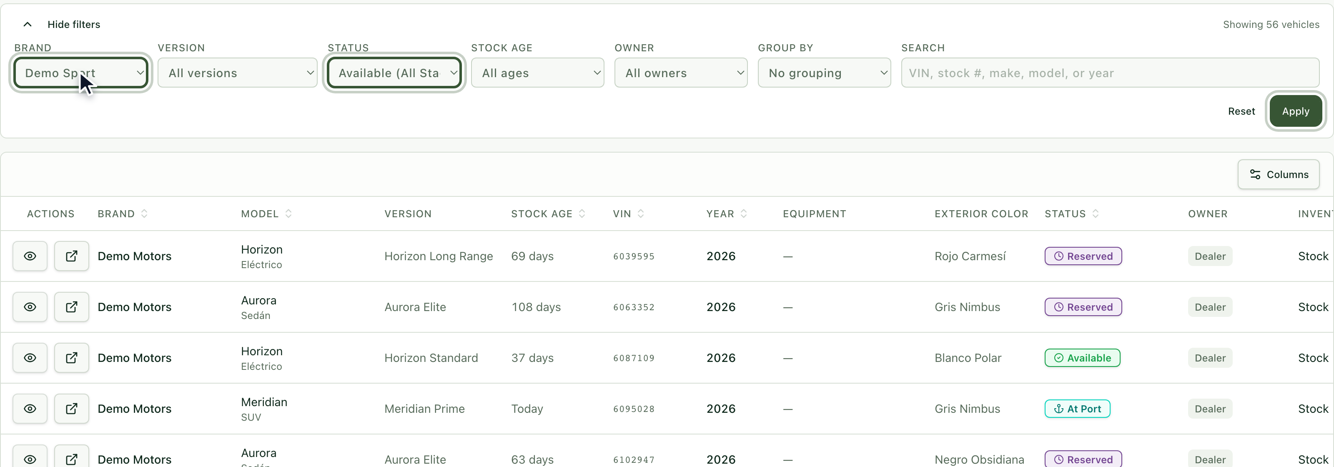The image size is (1334, 467).
Task: Click the 37 days stock age cell
Action: tap(532, 358)
